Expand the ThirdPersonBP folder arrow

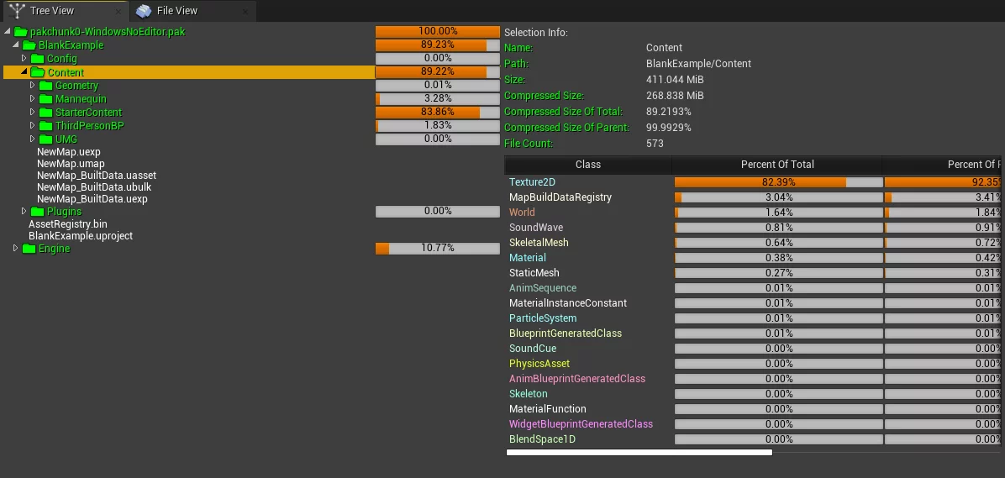pyautogui.click(x=33, y=125)
